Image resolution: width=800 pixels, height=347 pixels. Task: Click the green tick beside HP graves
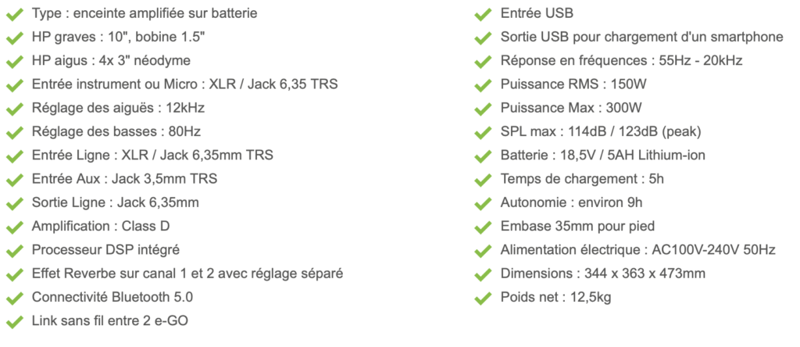pyautogui.click(x=14, y=38)
